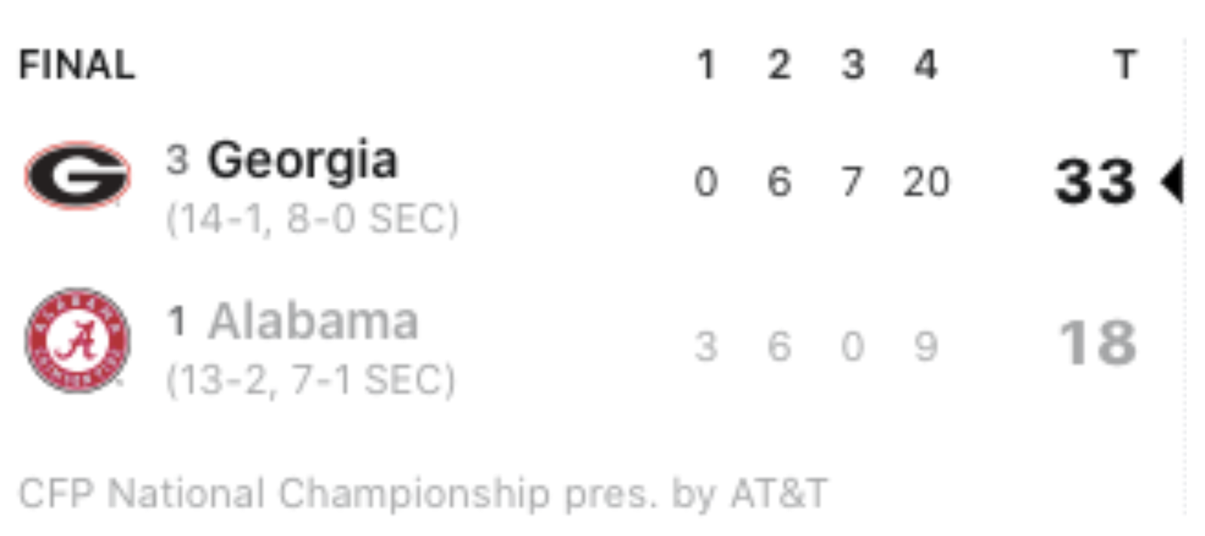Click Georgia's ranking number 3

pyautogui.click(x=177, y=160)
